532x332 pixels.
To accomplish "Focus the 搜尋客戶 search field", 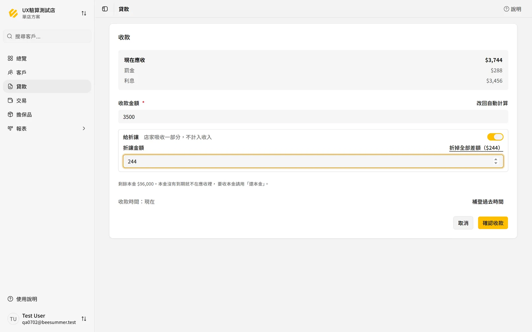I will [x=47, y=36].
